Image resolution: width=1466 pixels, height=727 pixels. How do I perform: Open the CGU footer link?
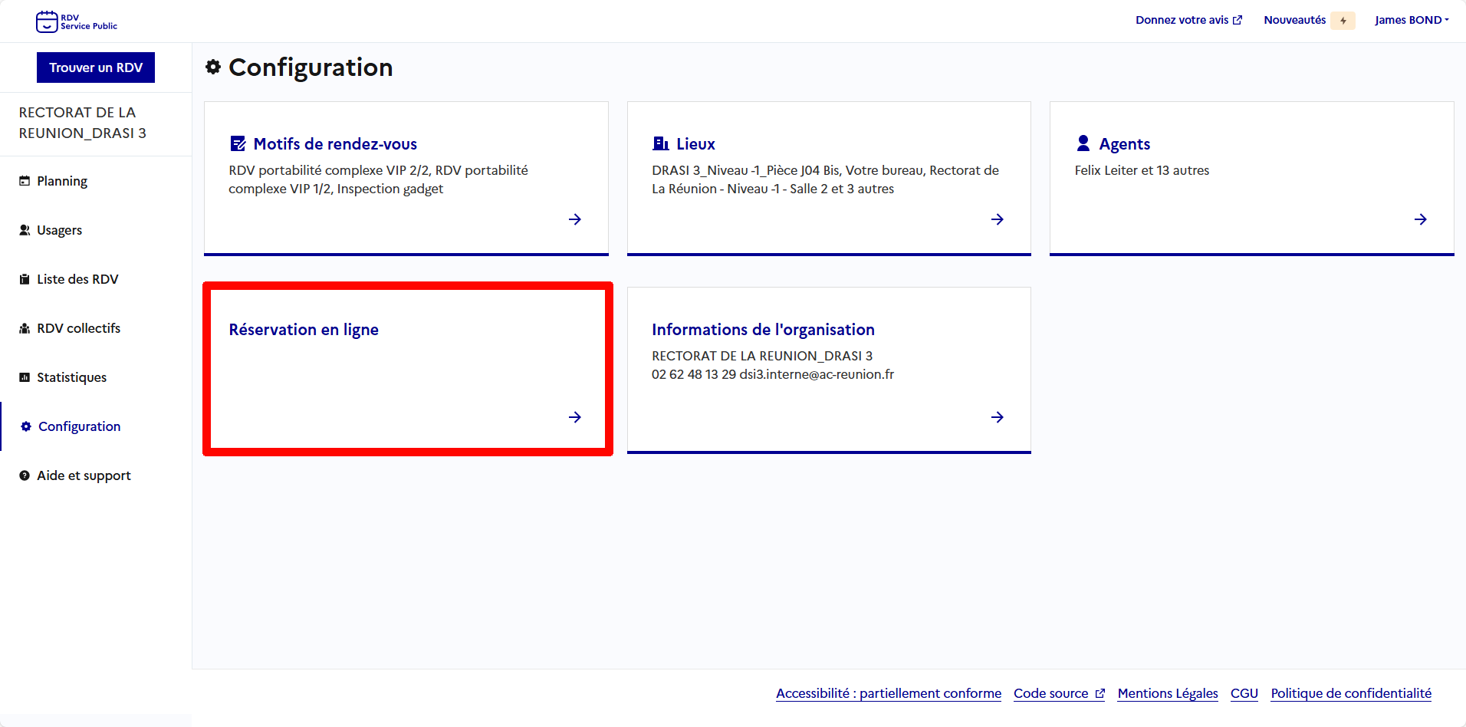click(x=1244, y=693)
